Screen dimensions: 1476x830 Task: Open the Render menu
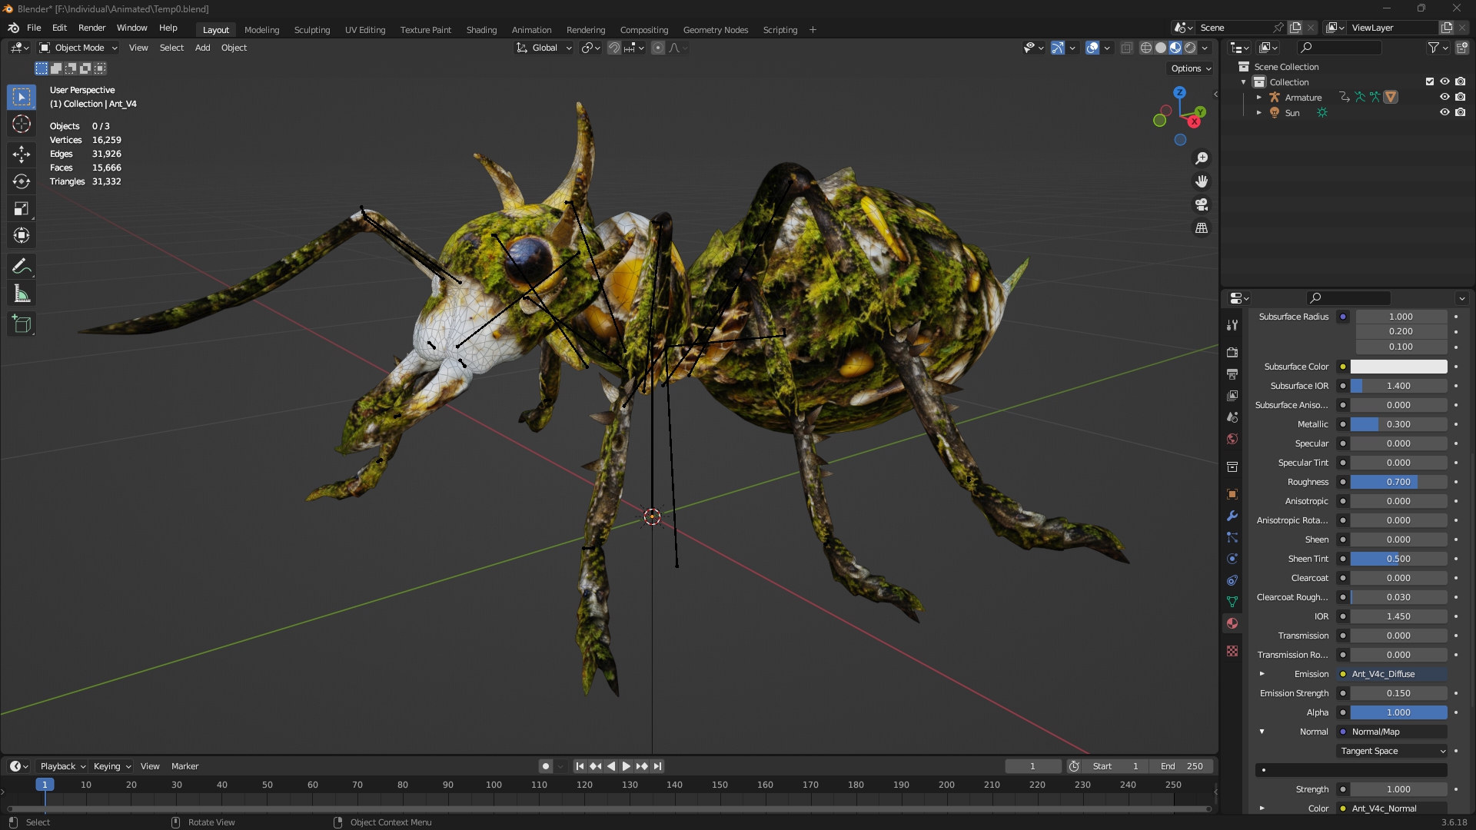91,28
